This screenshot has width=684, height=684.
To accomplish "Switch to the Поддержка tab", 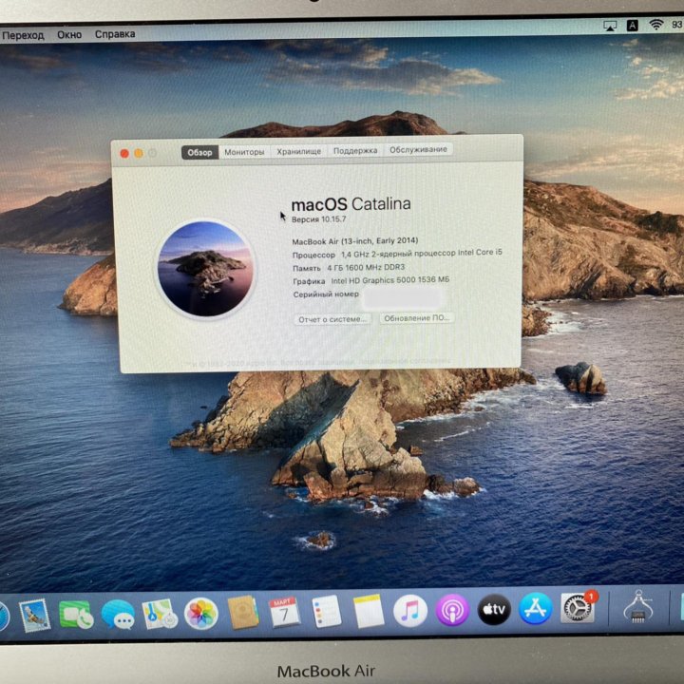I will (355, 150).
